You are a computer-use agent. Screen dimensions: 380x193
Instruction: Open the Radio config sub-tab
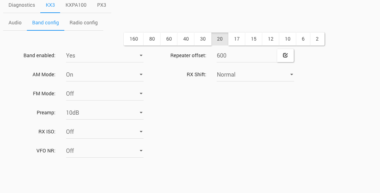coord(84,23)
